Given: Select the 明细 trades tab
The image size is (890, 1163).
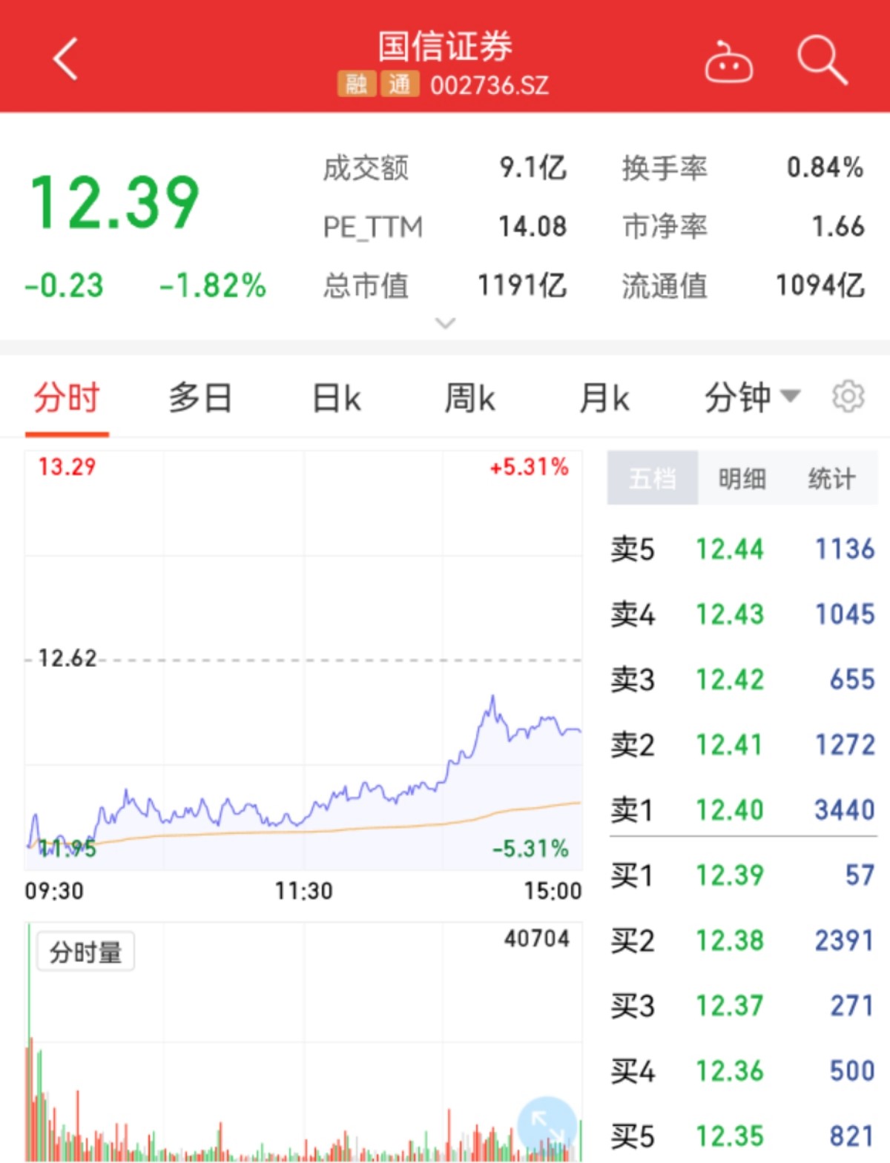Looking at the screenshot, I should click(742, 478).
